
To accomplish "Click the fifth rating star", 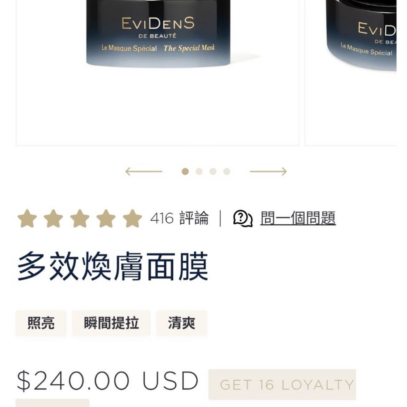I will tap(132, 219).
